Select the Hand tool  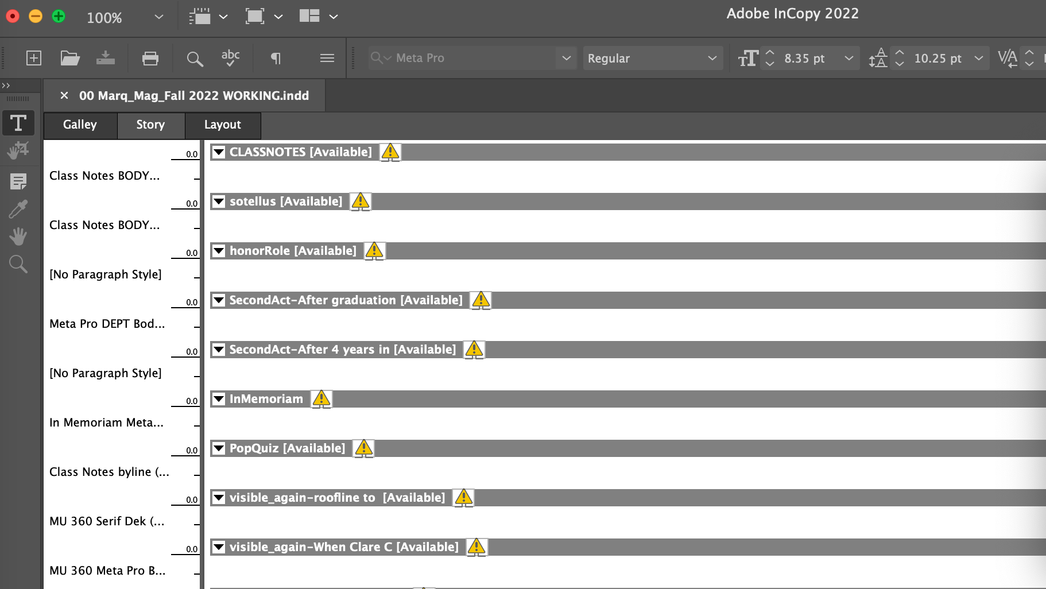[x=18, y=236]
